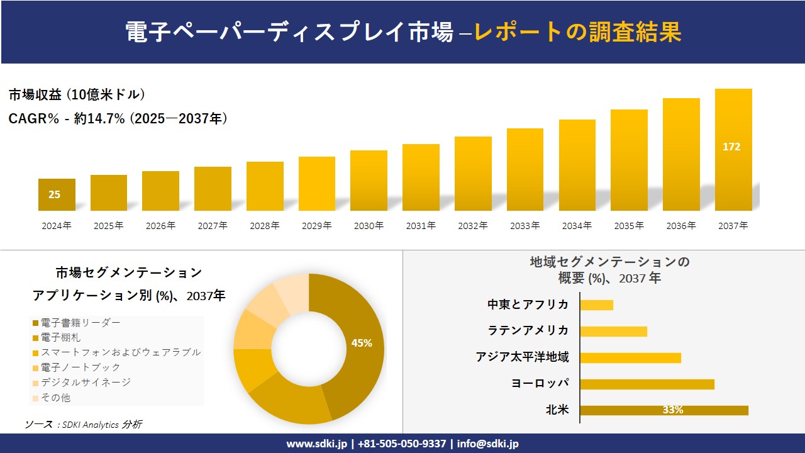Select the 電子ノートブック legend entry
805x453 pixels.
tap(76, 367)
